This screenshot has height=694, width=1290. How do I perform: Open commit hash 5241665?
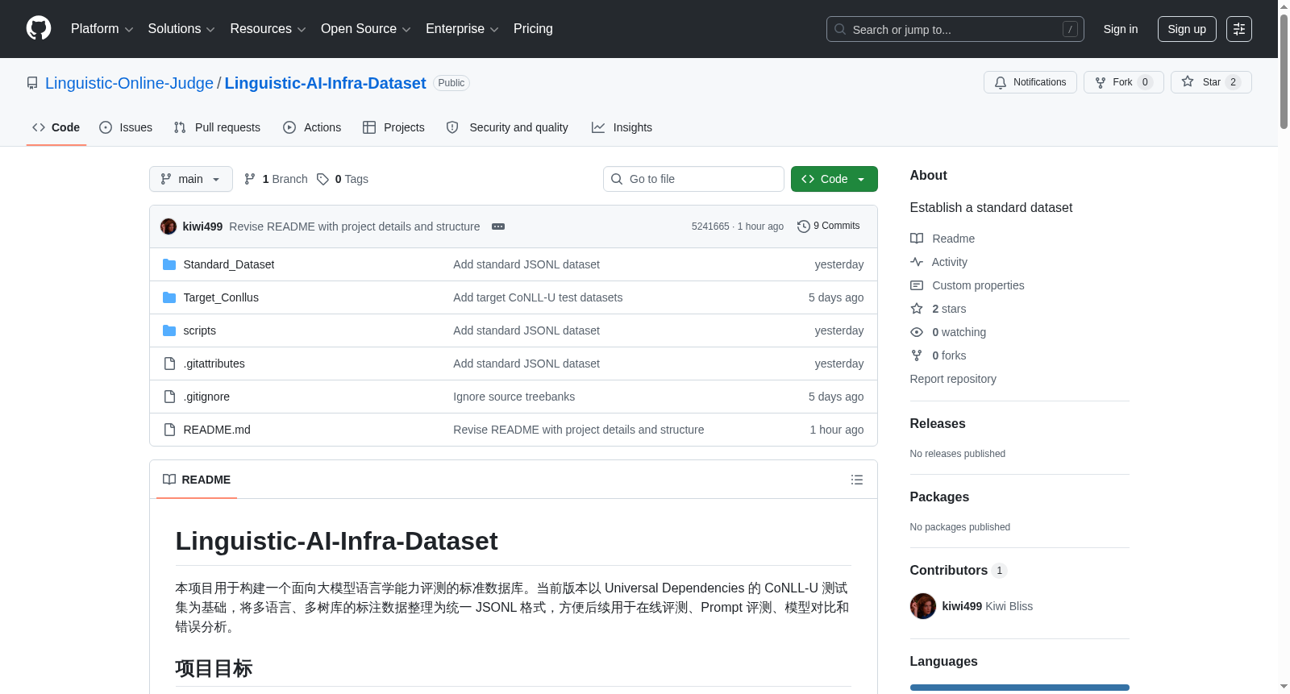(x=710, y=226)
